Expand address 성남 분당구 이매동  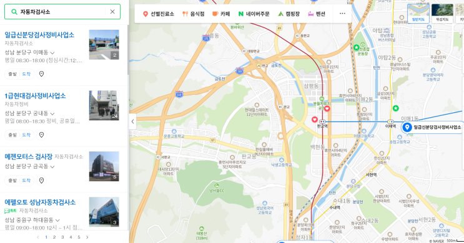29,52
